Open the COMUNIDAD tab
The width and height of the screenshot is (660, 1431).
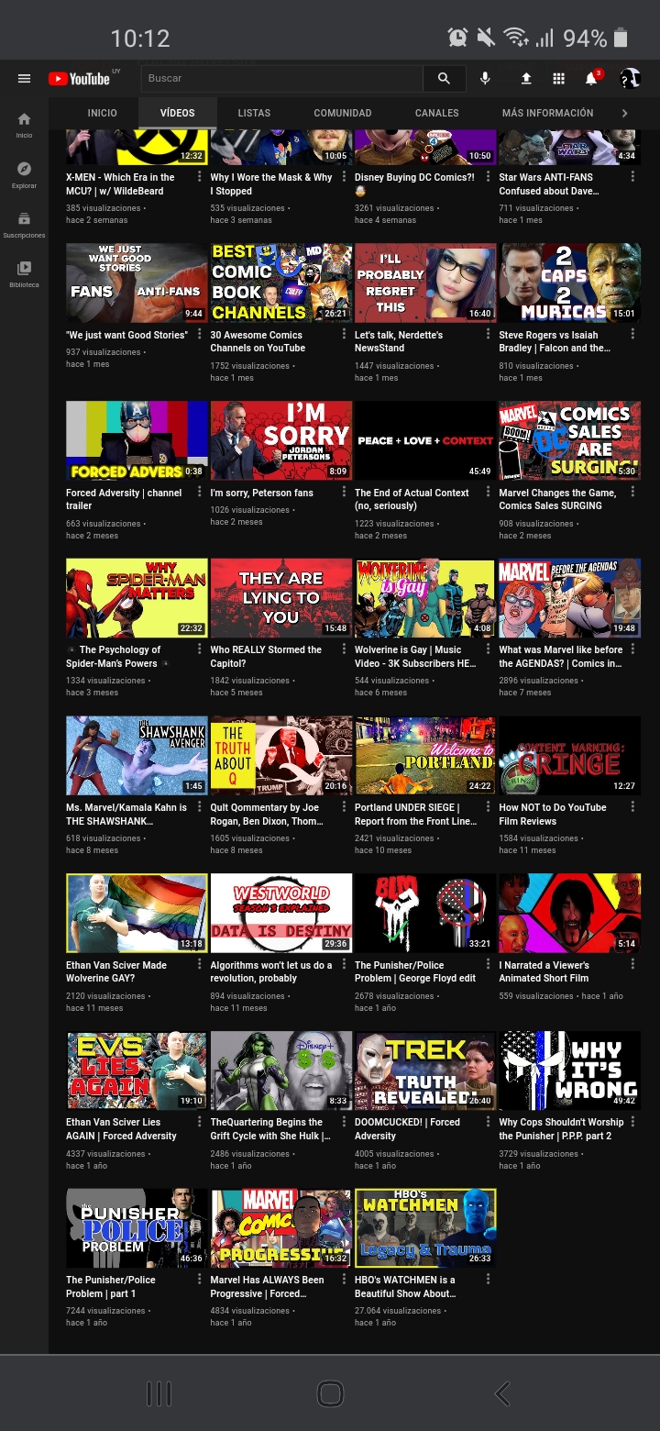pyautogui.click(x=343, y=113)
